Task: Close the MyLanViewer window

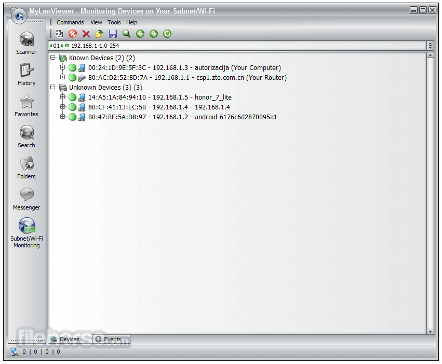Action: [432, 10]
